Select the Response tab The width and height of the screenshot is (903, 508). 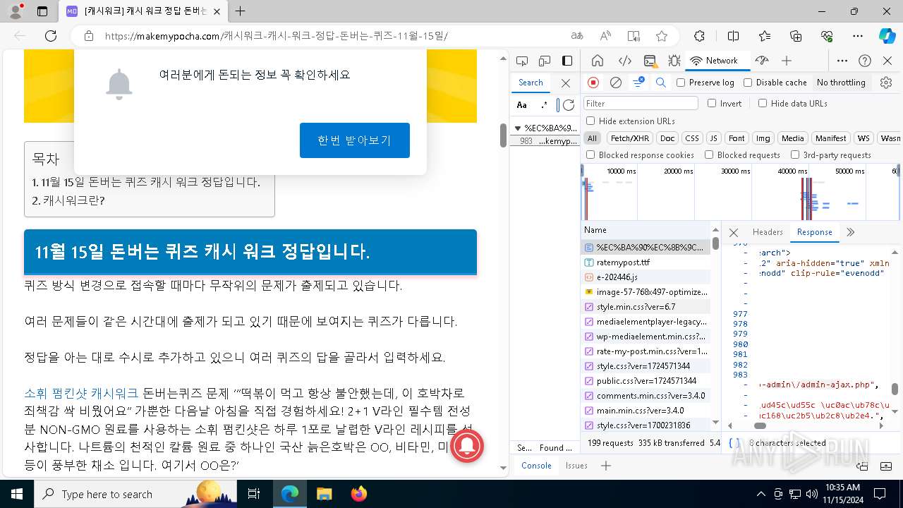(815, 232)
